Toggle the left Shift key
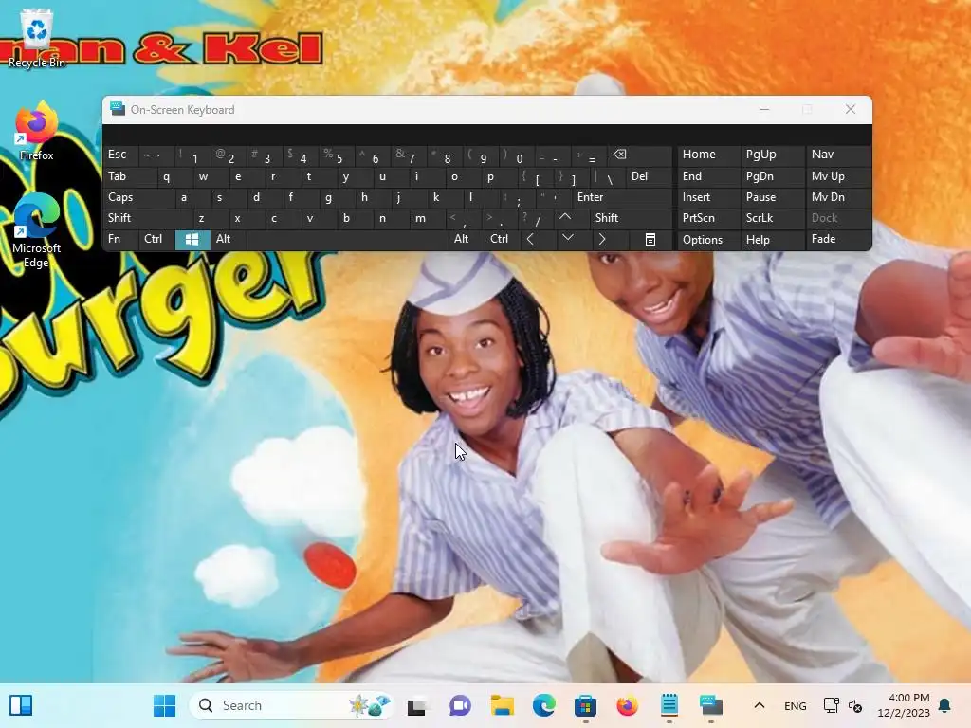The height and width of the screenshot is (728, 971). pyautogui.click(x=147, y=218)
